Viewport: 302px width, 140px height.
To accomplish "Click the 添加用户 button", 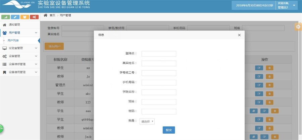I will point(54,46).
